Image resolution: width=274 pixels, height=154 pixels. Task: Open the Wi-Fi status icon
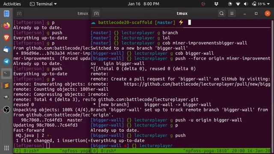click(238, 4)
